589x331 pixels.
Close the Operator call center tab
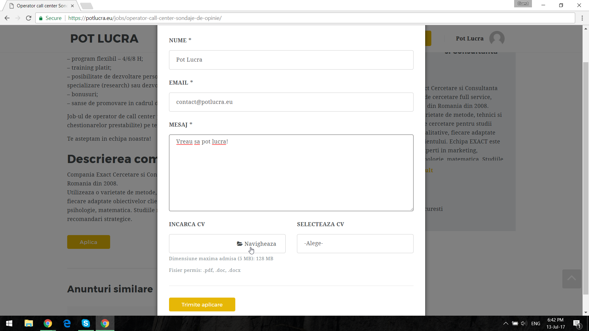click(x=72, y=6)
